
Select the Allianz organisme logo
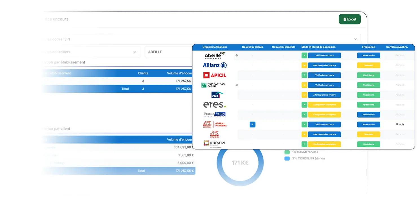click(x=214, y=65)
